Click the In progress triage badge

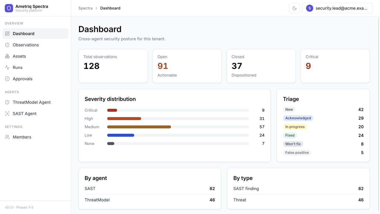[x=295, y=127]
